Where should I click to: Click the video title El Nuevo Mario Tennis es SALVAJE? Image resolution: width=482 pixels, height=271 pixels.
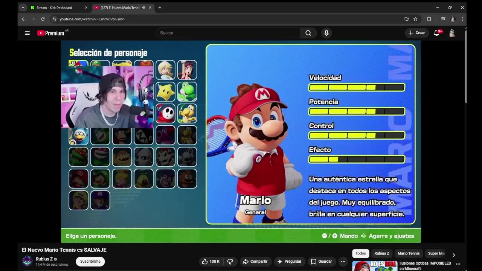click(64, 250)
